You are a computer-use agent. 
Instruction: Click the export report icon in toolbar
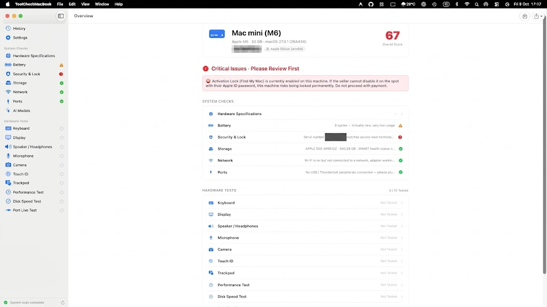point(525,16)
